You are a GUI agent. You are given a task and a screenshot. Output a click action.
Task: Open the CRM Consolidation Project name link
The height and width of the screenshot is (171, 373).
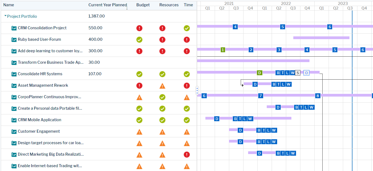pyautogui.click(x=42, y=28)
